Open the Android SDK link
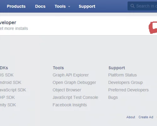This screenshot has height=126, width=157. [11, 83]
